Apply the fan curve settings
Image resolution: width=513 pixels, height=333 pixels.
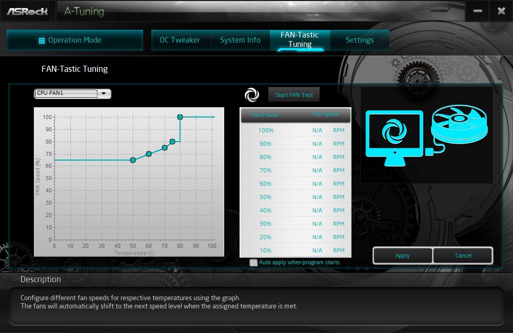[x=402, y=256]
